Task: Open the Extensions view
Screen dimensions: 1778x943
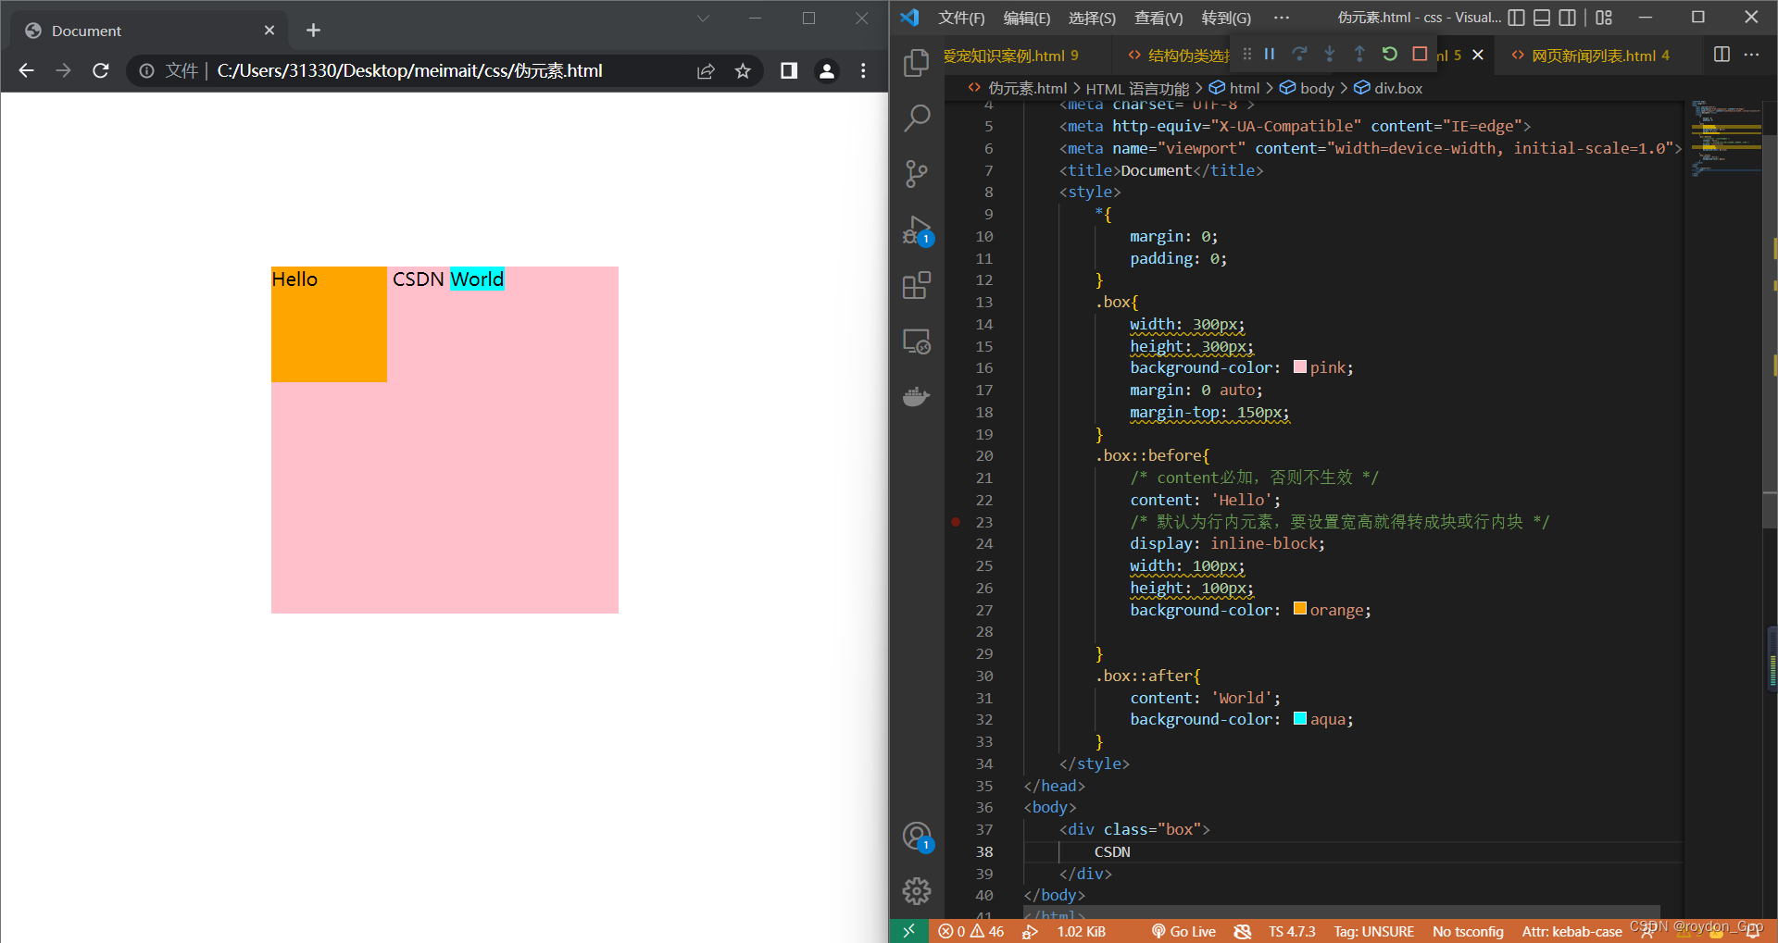Action: click(x=917, y=286)
